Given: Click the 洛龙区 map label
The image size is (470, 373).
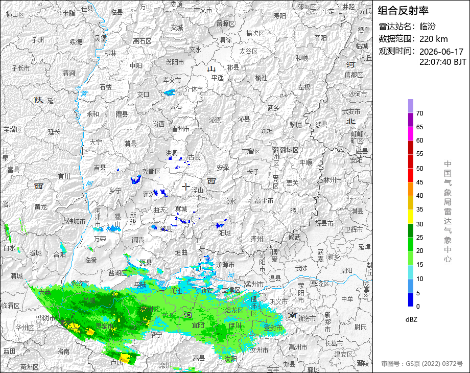Looking at the screenshot, I should 234,310.
